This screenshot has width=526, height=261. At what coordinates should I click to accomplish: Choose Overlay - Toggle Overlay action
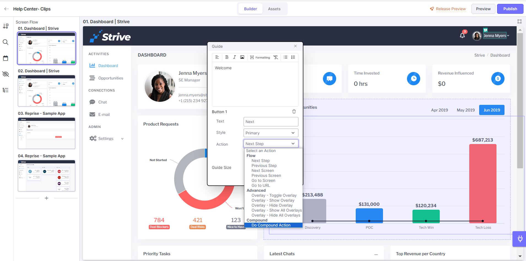[x=274, y=195]
